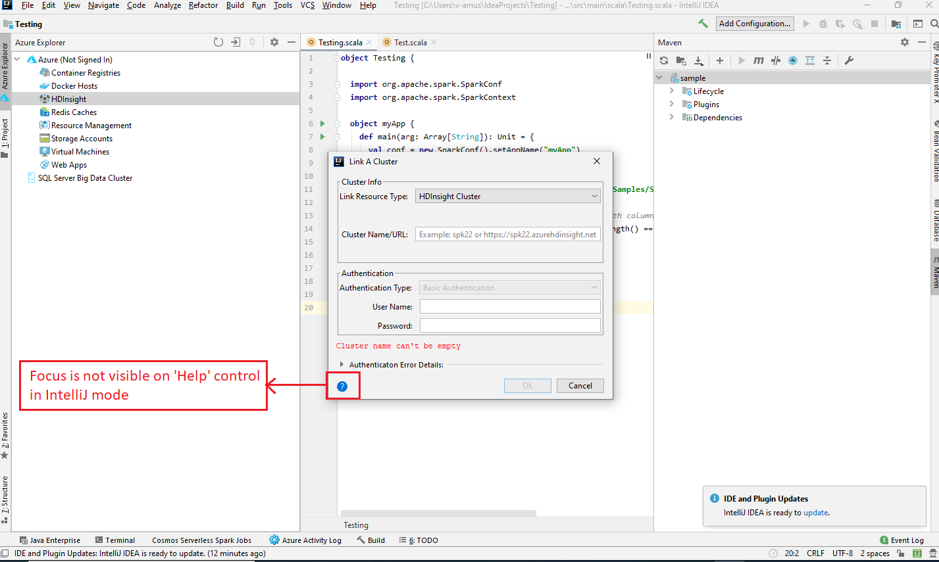Click the update link in IDE updates notification

815,512
